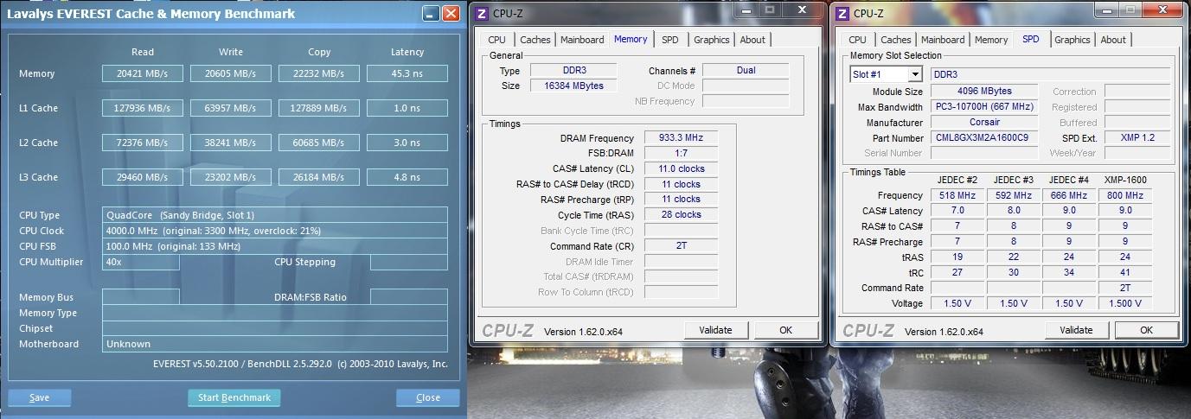
Task: Minimize the CPU-Z Memory window
Action: coord(746,10)
